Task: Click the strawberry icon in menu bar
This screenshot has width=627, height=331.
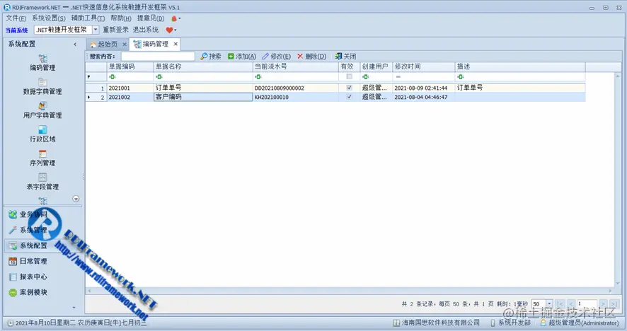Action: pyautogui.click(x=174, y=18)
